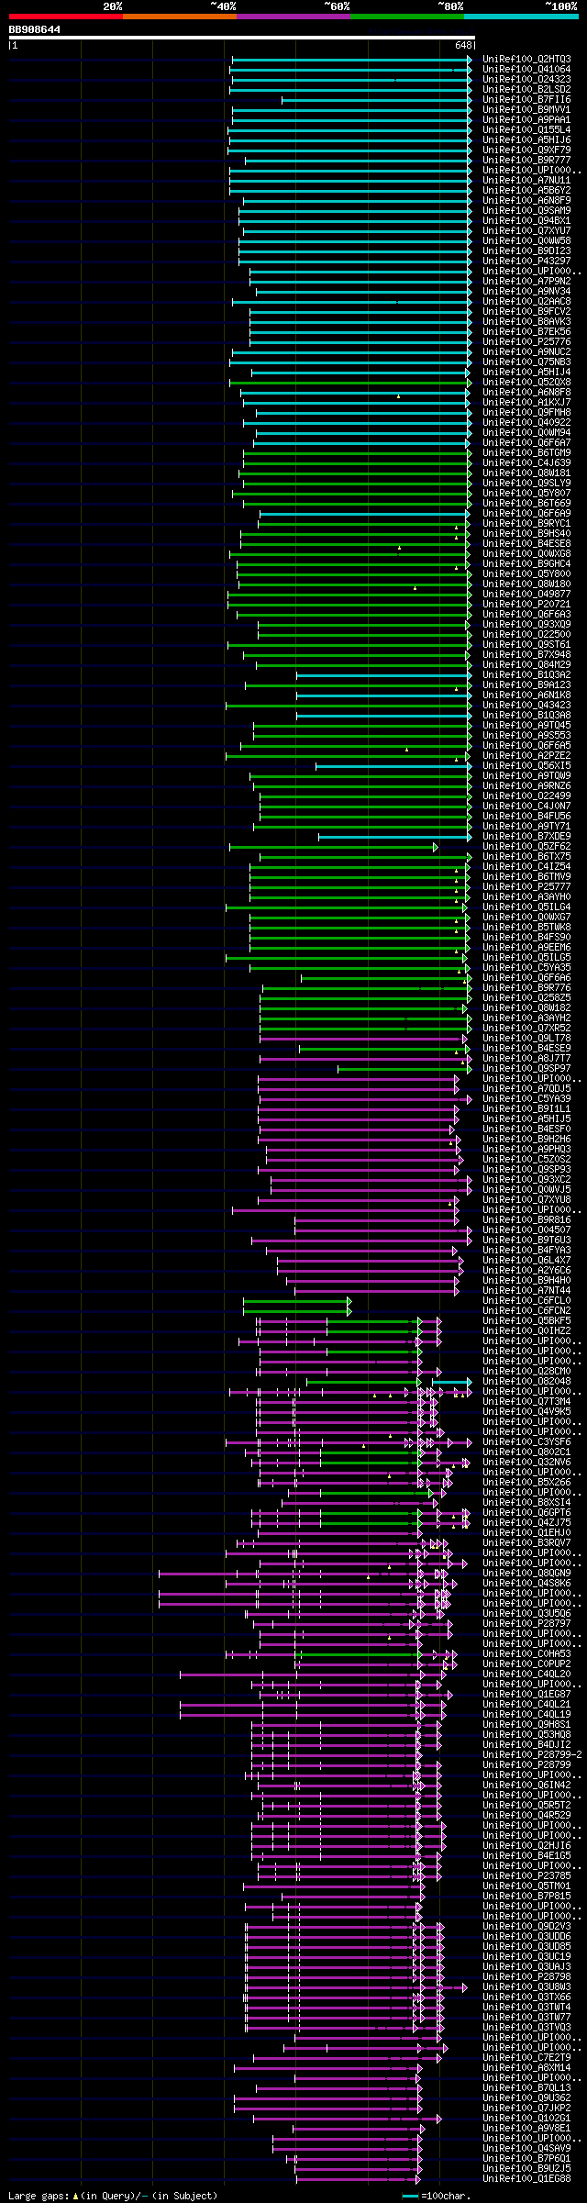Click the 'Large gaps' legend text
Screen dimensions: 587x2203
[x=39, y=2196]
